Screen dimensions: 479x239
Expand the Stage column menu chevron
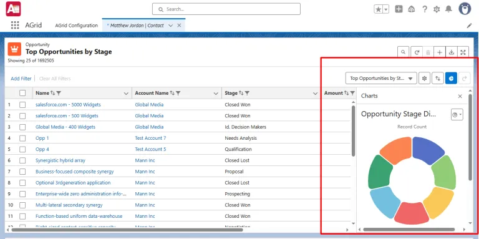click(315, 94)
